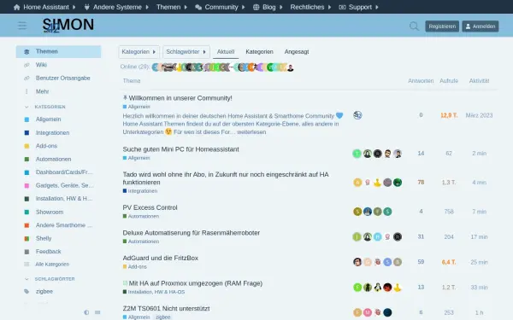Open the Wiki link icon in sidebar
The width and height of the screenshot is (513, 320).
pyautogui.click(x=27, y=65)
